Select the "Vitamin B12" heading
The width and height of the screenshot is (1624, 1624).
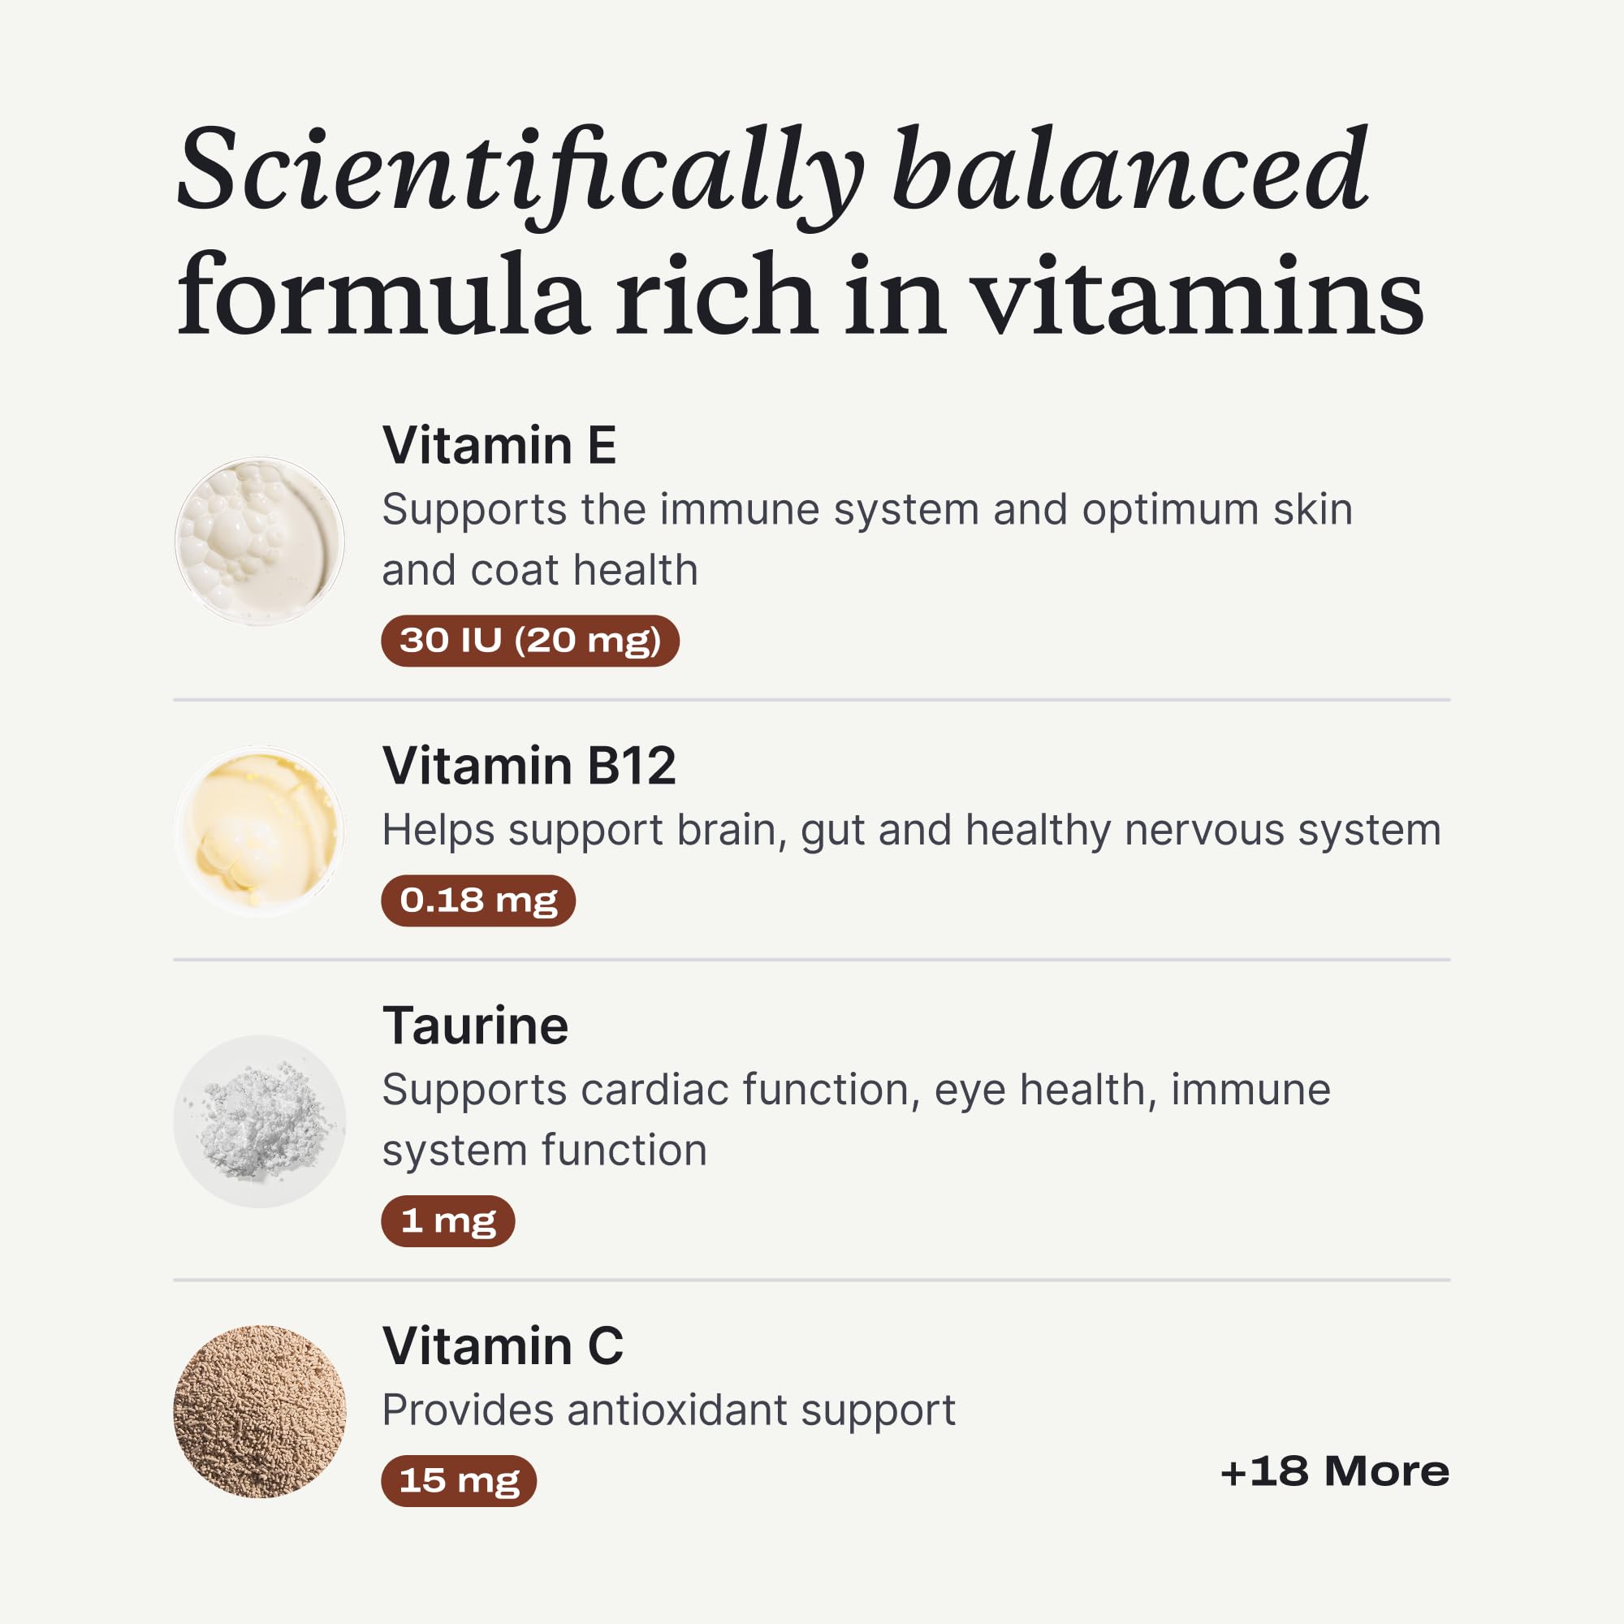[x=529, y=766]
